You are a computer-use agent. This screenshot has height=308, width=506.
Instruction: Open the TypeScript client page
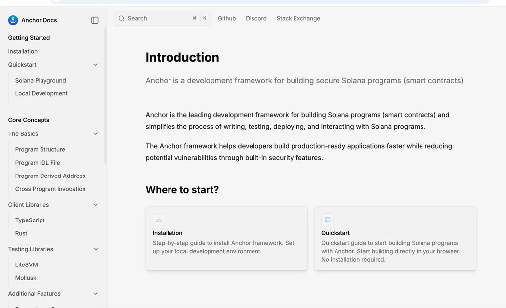[x=30, y=220]
